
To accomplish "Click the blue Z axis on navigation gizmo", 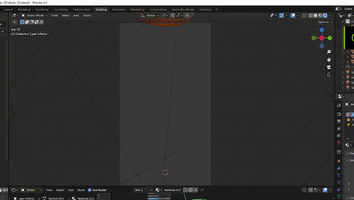I will tap(322, 30).
